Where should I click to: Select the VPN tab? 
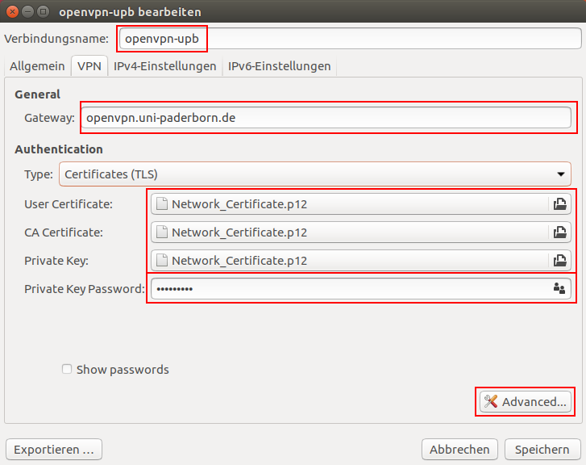click(x=89, y=66)
